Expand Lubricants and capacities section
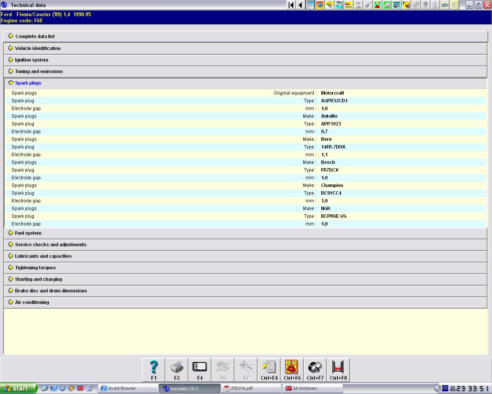492x394 pixels. tap(43, 256)
